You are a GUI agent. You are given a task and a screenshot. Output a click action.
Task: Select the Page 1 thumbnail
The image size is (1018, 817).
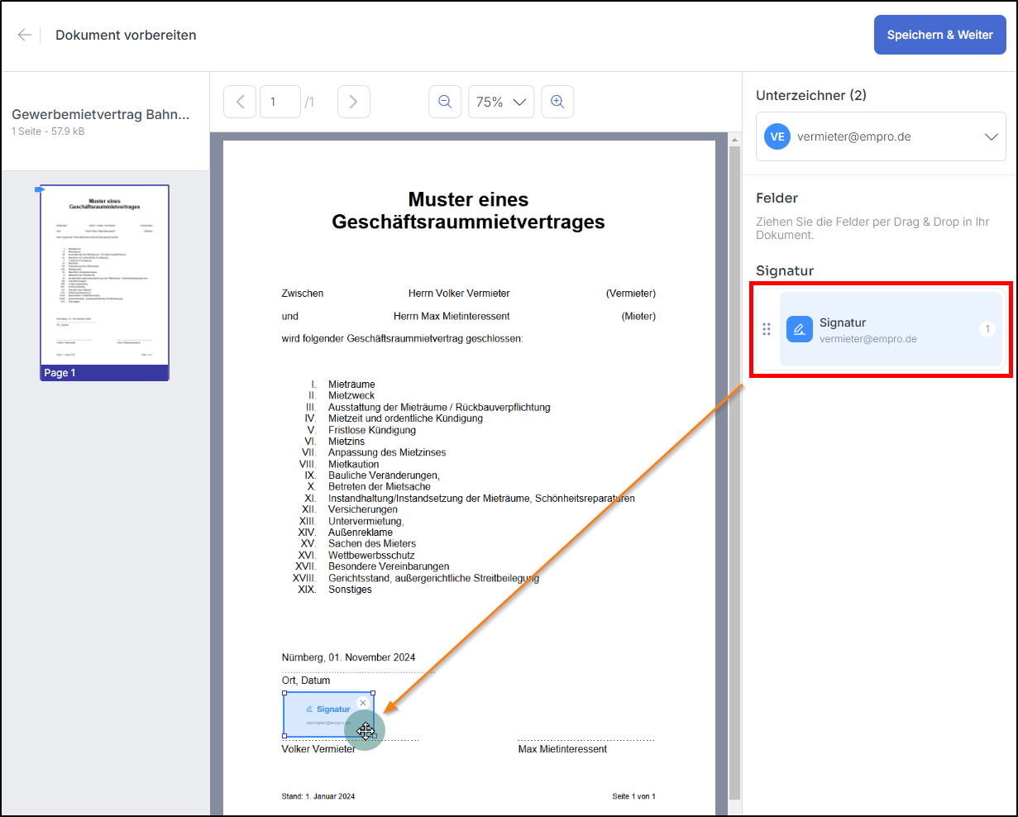[105, 275]
